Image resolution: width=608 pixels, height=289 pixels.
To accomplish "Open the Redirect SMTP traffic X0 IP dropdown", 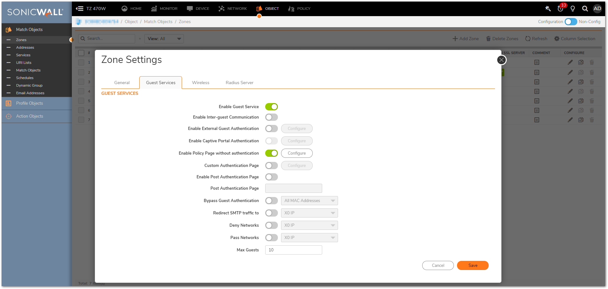I will (x=309, y=213).
